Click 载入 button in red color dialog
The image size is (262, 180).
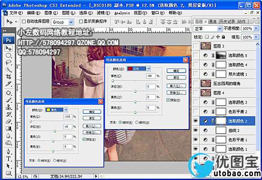(176, 86)
